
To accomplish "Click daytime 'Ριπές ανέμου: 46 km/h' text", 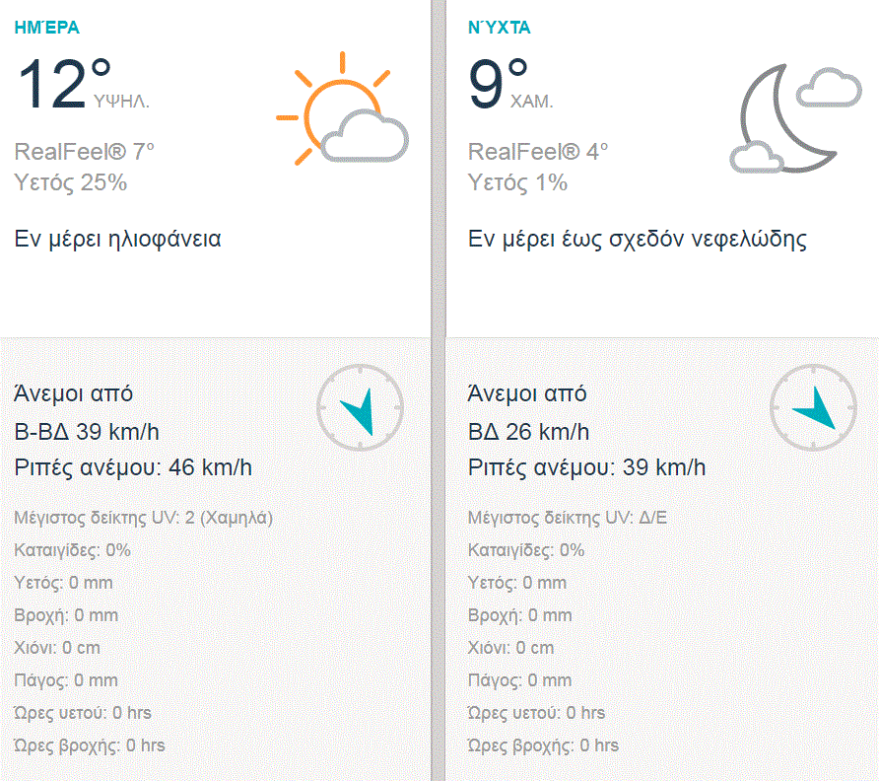I will pyautogui.click(x=133, y=467).
